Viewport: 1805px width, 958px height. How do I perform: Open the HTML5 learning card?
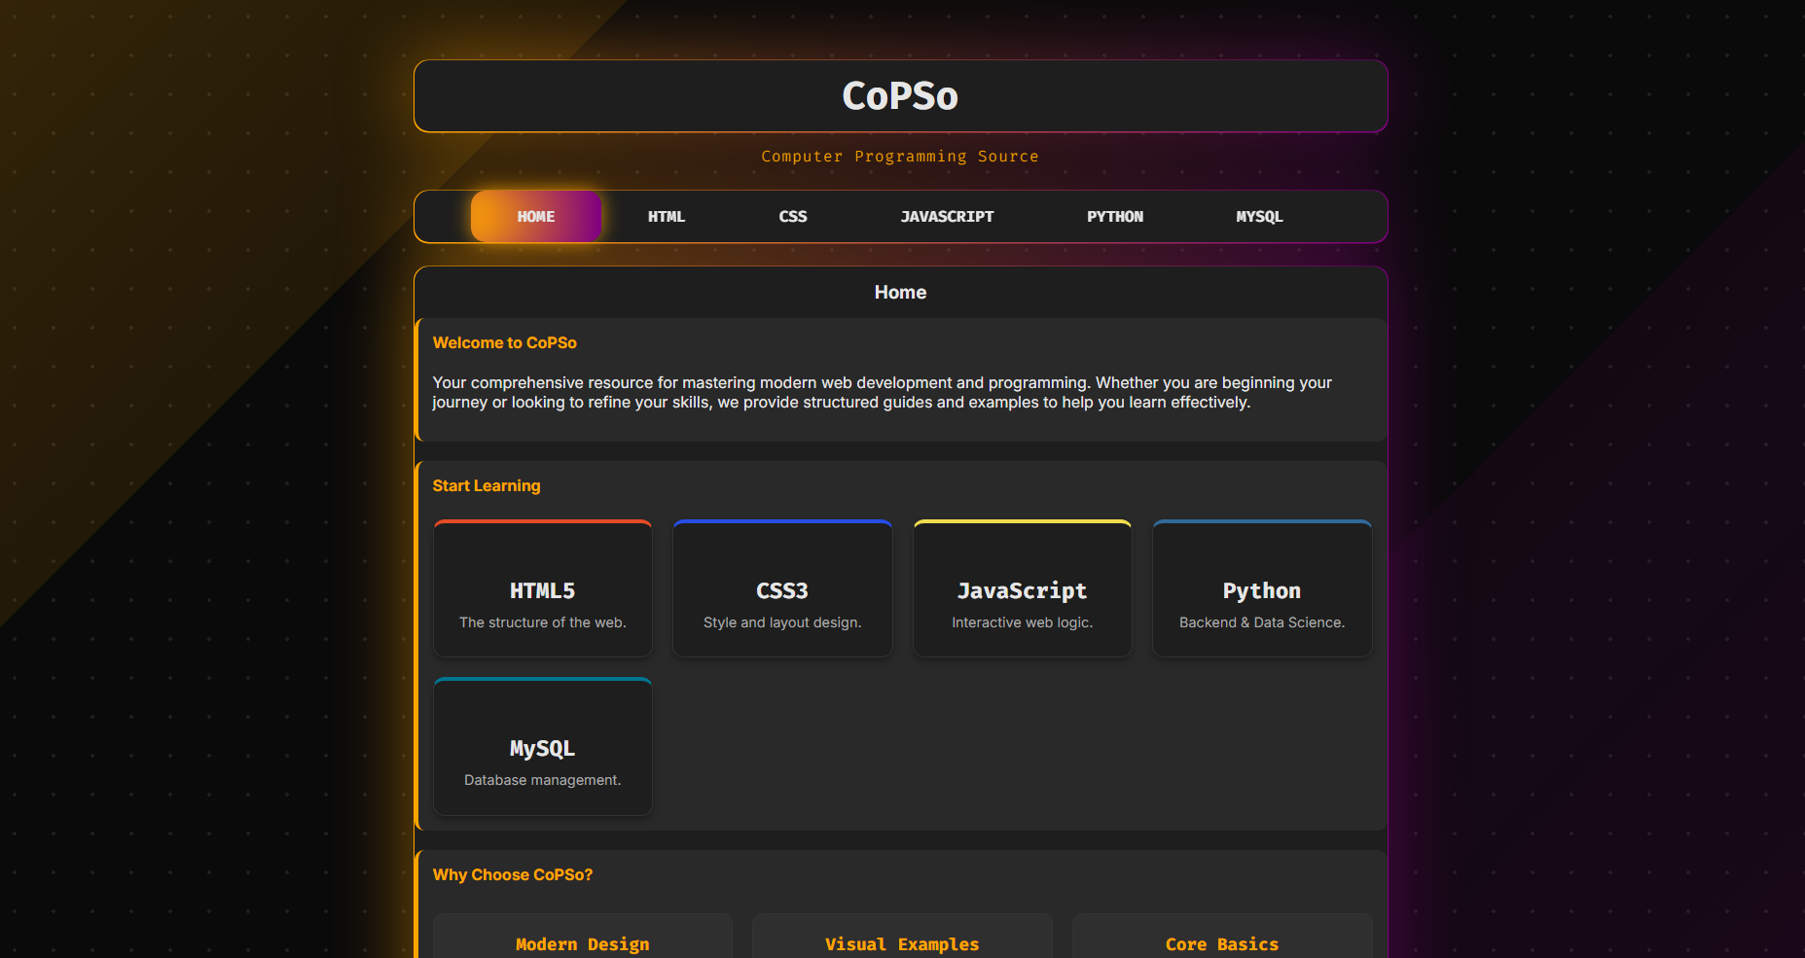(542, 588)
